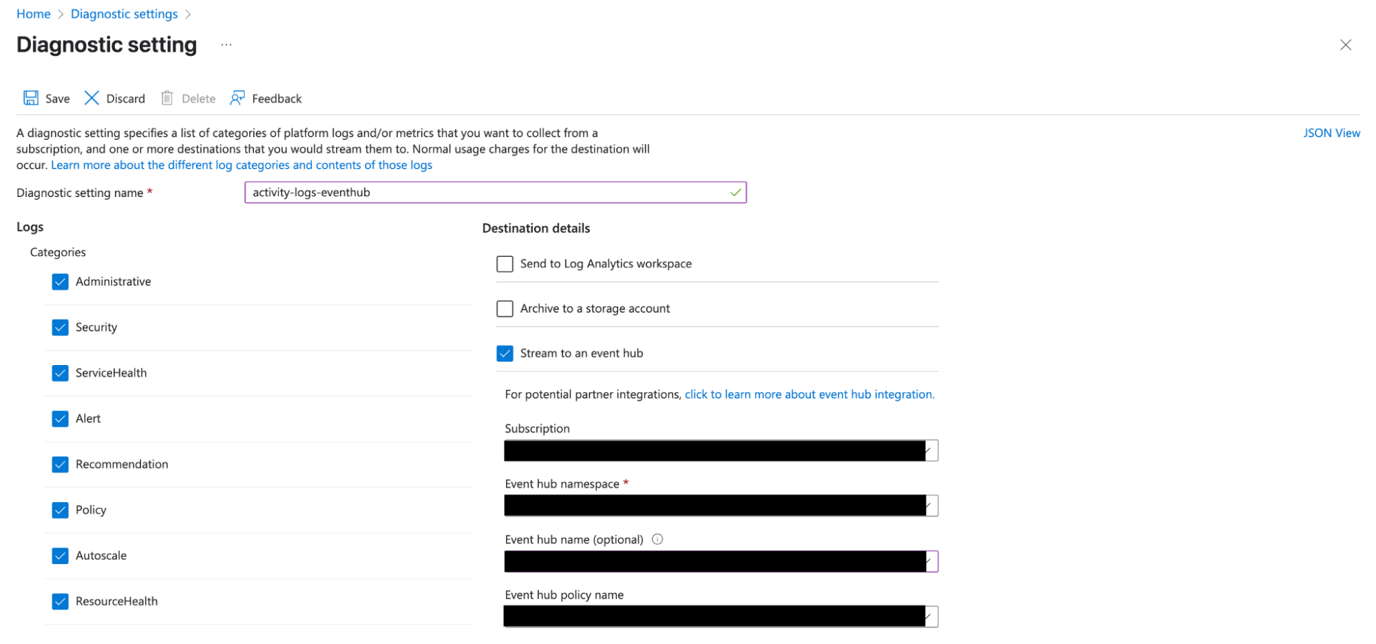Open the Subscription dropdown
Image resolution: width=1376 pixels, height=644 pixels.
click(x=721, y=450)
